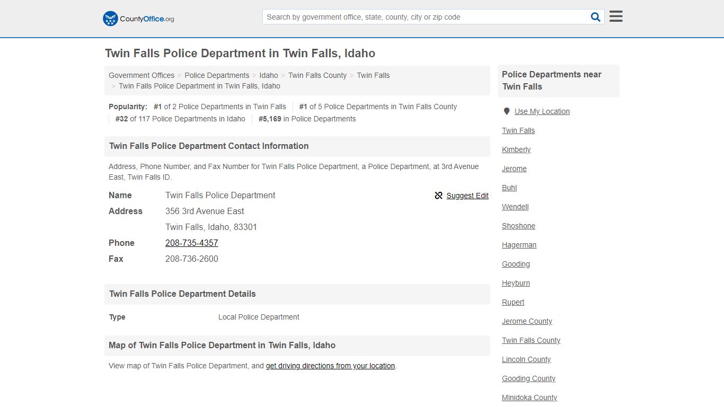Viewport: 724px width, 407px height.
Task: Open Hagerman sidebar link
Action: (519, 245)
